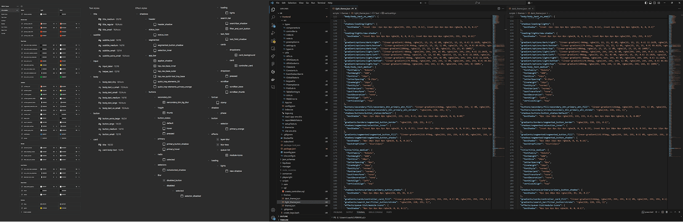Image resolution: width=683 pixels, height=222 pixels.
Task: Open the Accounts icon in activity bar
Action: click(273, 210)
